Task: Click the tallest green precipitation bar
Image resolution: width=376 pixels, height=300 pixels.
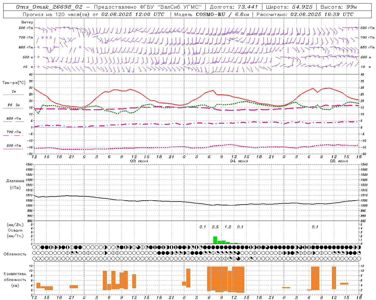Action: (x=215, y=240)
